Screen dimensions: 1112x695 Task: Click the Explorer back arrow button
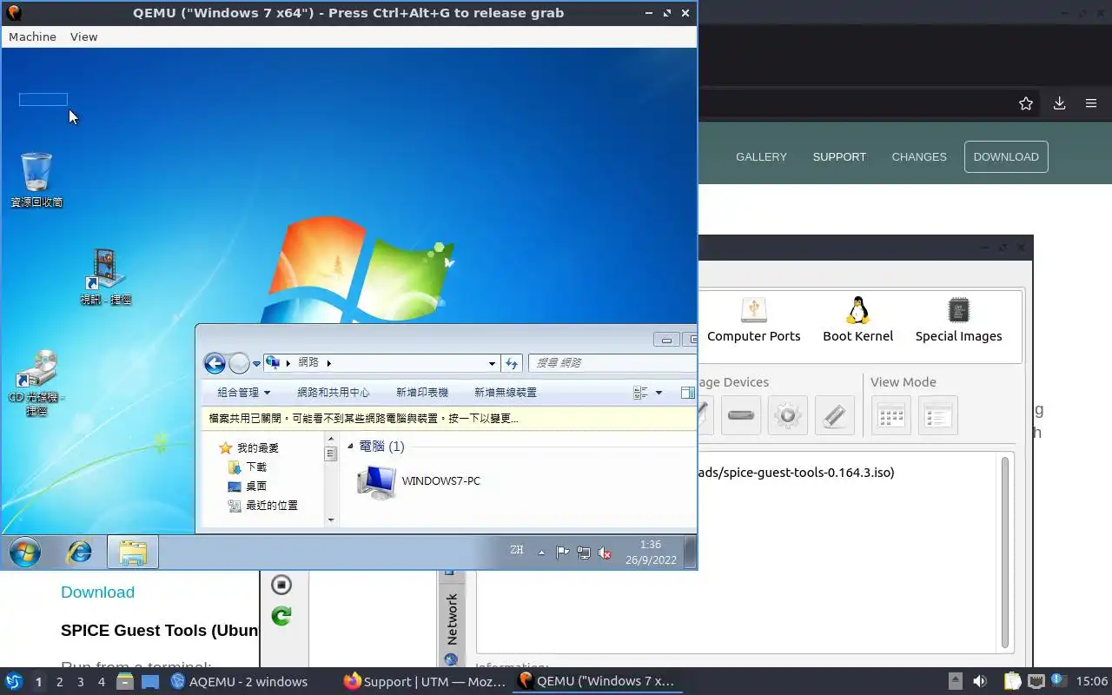[x=215, y=363]
